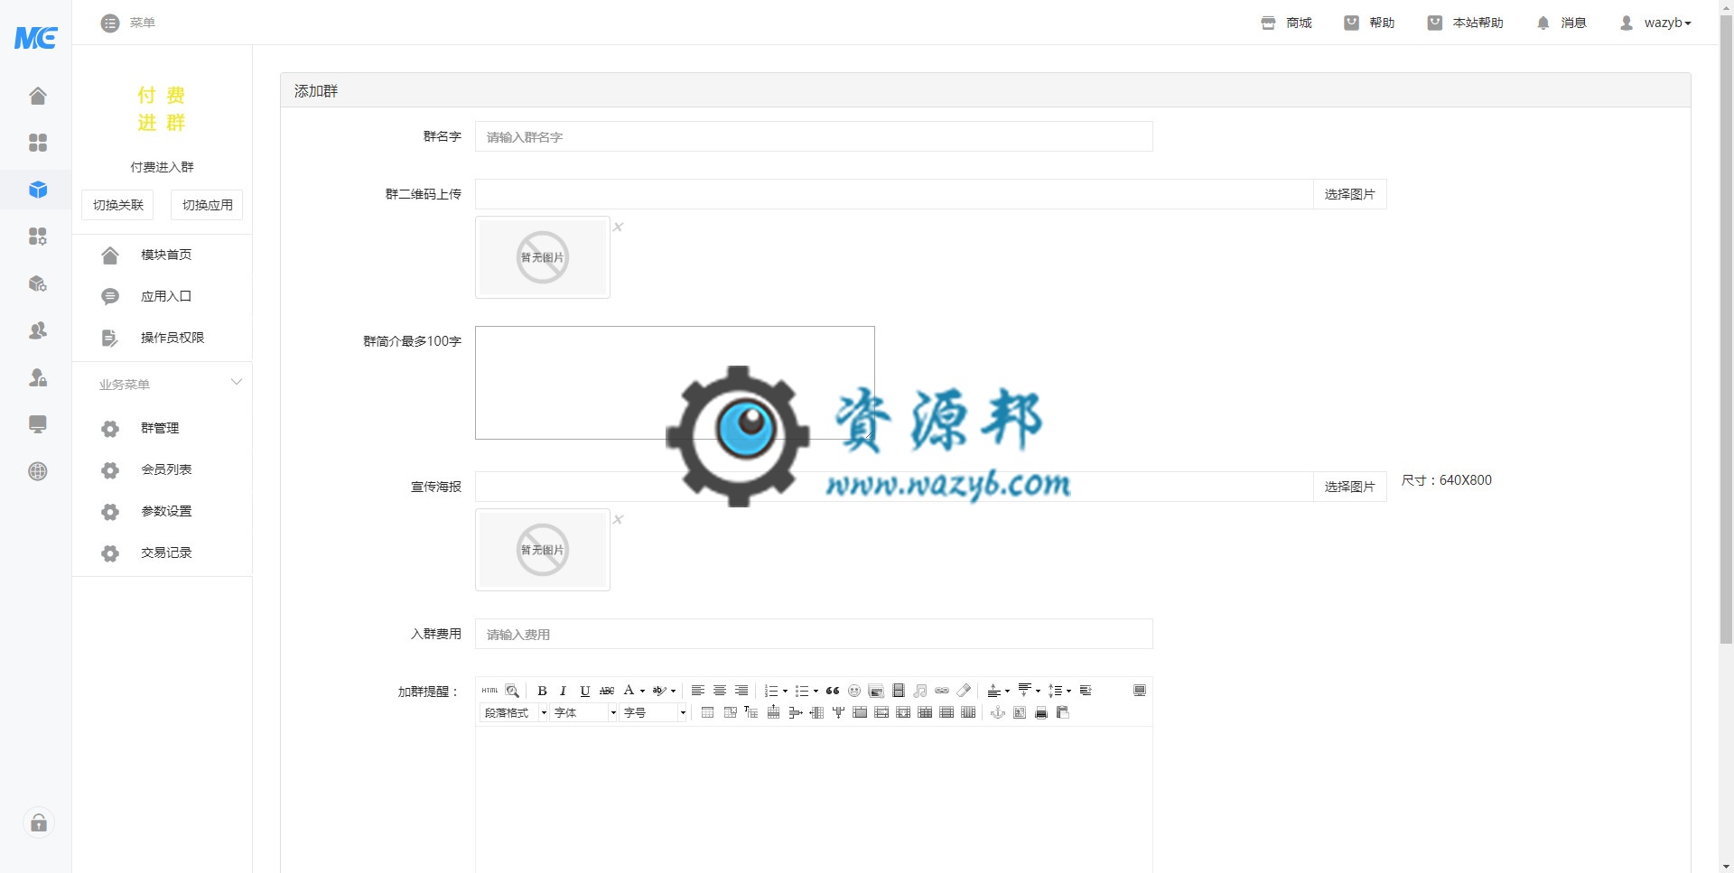Insert a hyperlink in the editor

tap(942, 691)
